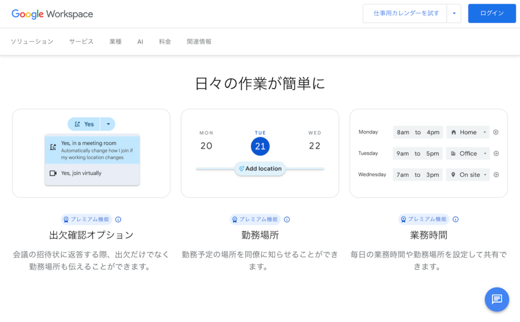Screen dimensions: 520x322
Task: Click the map pin icon in On site selector
Action: [453, 174]
